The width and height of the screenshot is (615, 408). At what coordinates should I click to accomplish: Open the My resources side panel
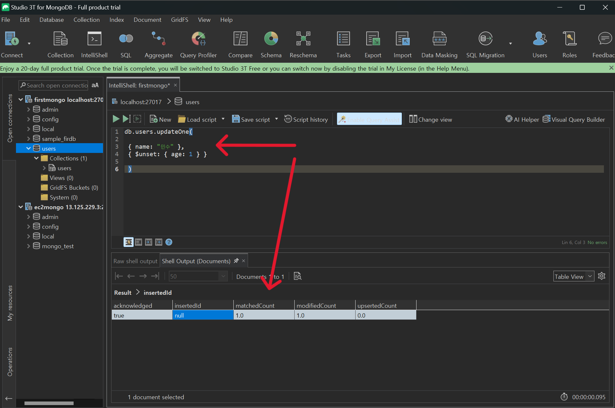click(10, 303)
